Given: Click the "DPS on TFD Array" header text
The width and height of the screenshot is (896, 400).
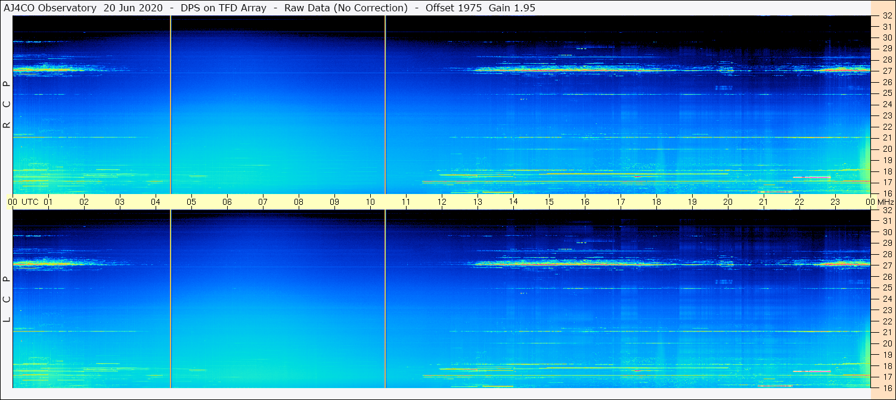Looking at the screenshot, I should [223, 8].
